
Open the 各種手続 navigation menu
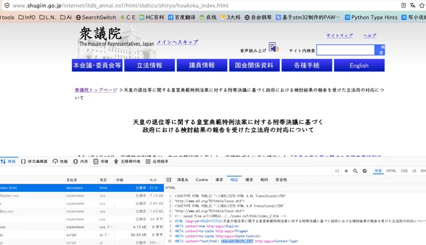click(x=307, y=65)
